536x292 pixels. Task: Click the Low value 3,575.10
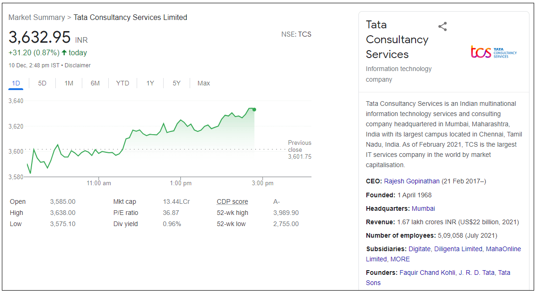coord(63,224)
